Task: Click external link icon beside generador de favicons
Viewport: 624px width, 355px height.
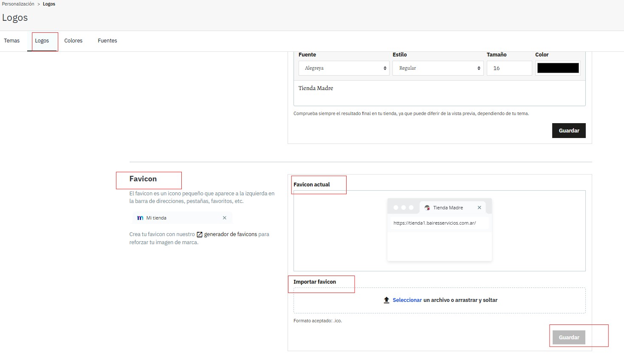Action: tap(199, 234)
